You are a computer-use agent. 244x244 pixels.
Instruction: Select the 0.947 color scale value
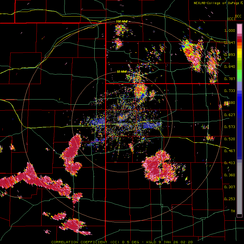230,43
